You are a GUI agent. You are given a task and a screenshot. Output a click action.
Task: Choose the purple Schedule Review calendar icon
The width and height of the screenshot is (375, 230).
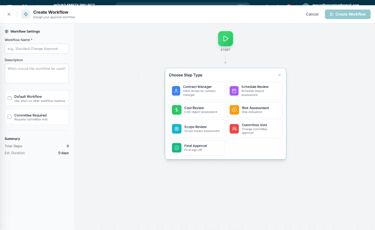click(x=234, y=91)
